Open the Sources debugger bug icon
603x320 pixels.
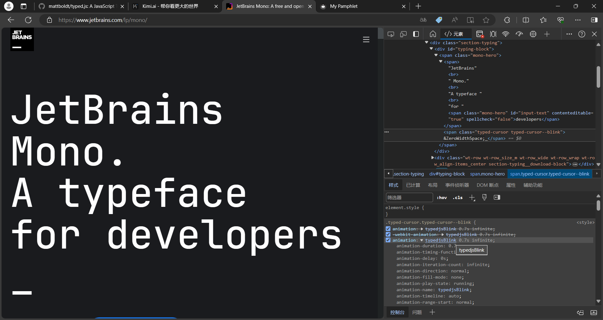493,34
